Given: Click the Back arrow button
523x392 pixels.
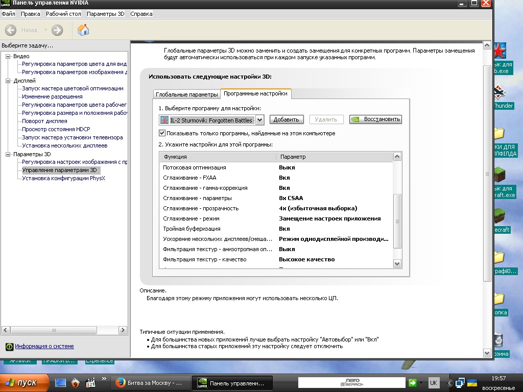Looking at the screenshot, I should pos(11,30).
